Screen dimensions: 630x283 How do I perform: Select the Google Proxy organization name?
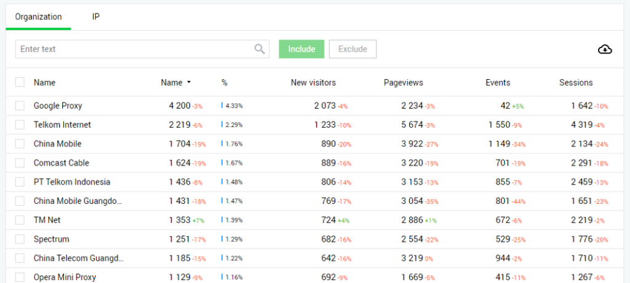(58, 106)
